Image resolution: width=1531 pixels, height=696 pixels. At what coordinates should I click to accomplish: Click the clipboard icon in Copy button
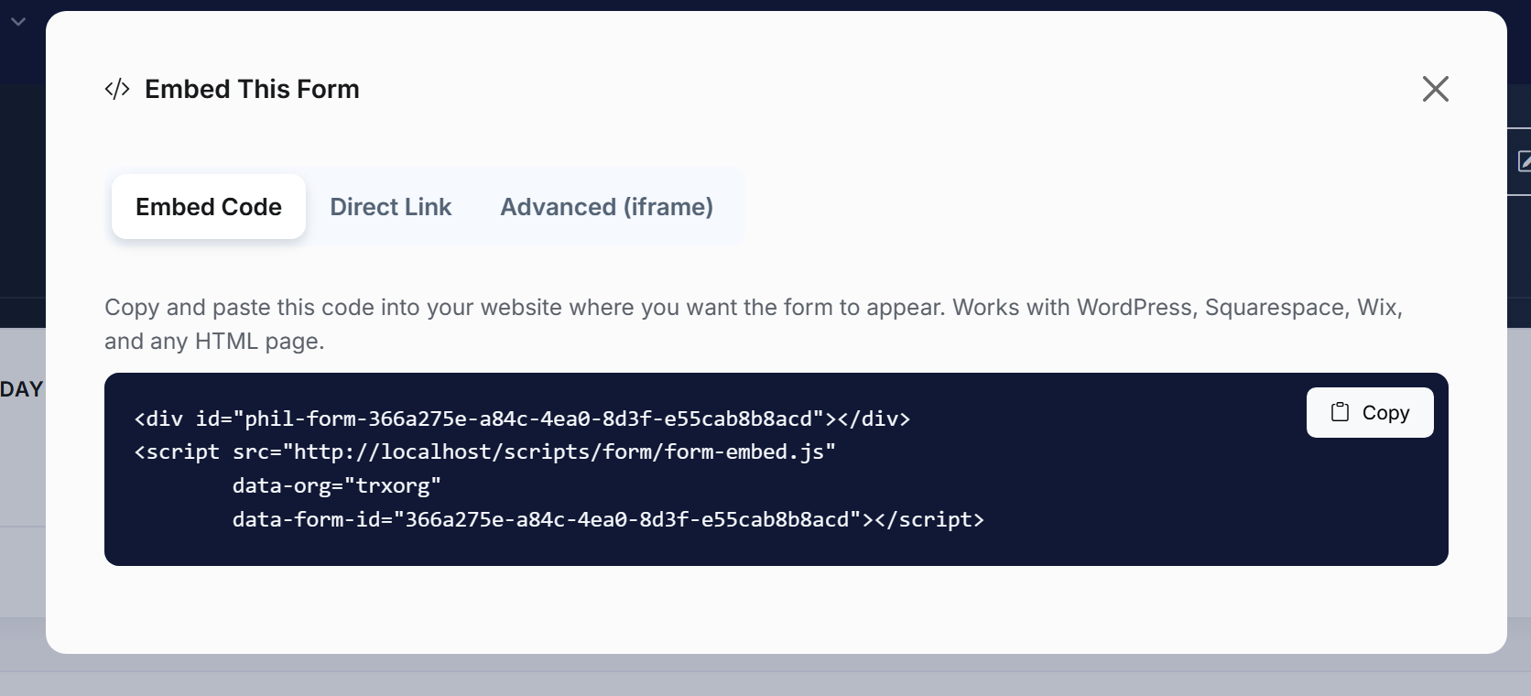(x=1340, y=412)
